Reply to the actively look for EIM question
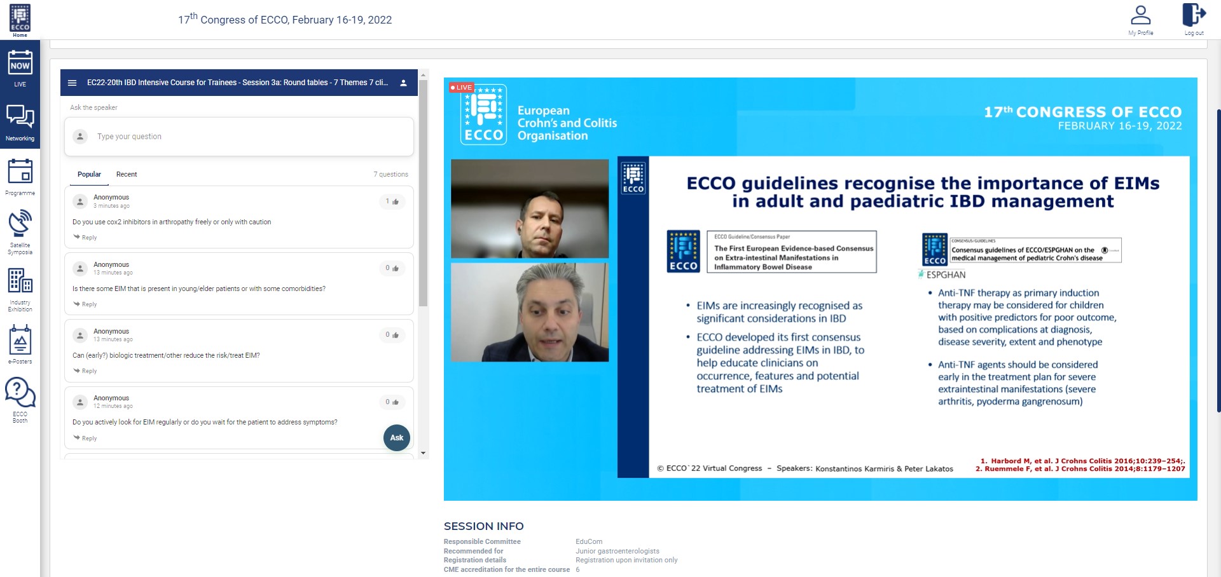This screenshot has height=577, width=1221. coord(85,438)
